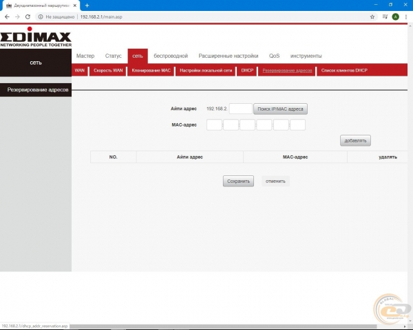Click the fifth MAC-адрес field
413x330 pixels.
pyautogui.click(x=281, y=124)
